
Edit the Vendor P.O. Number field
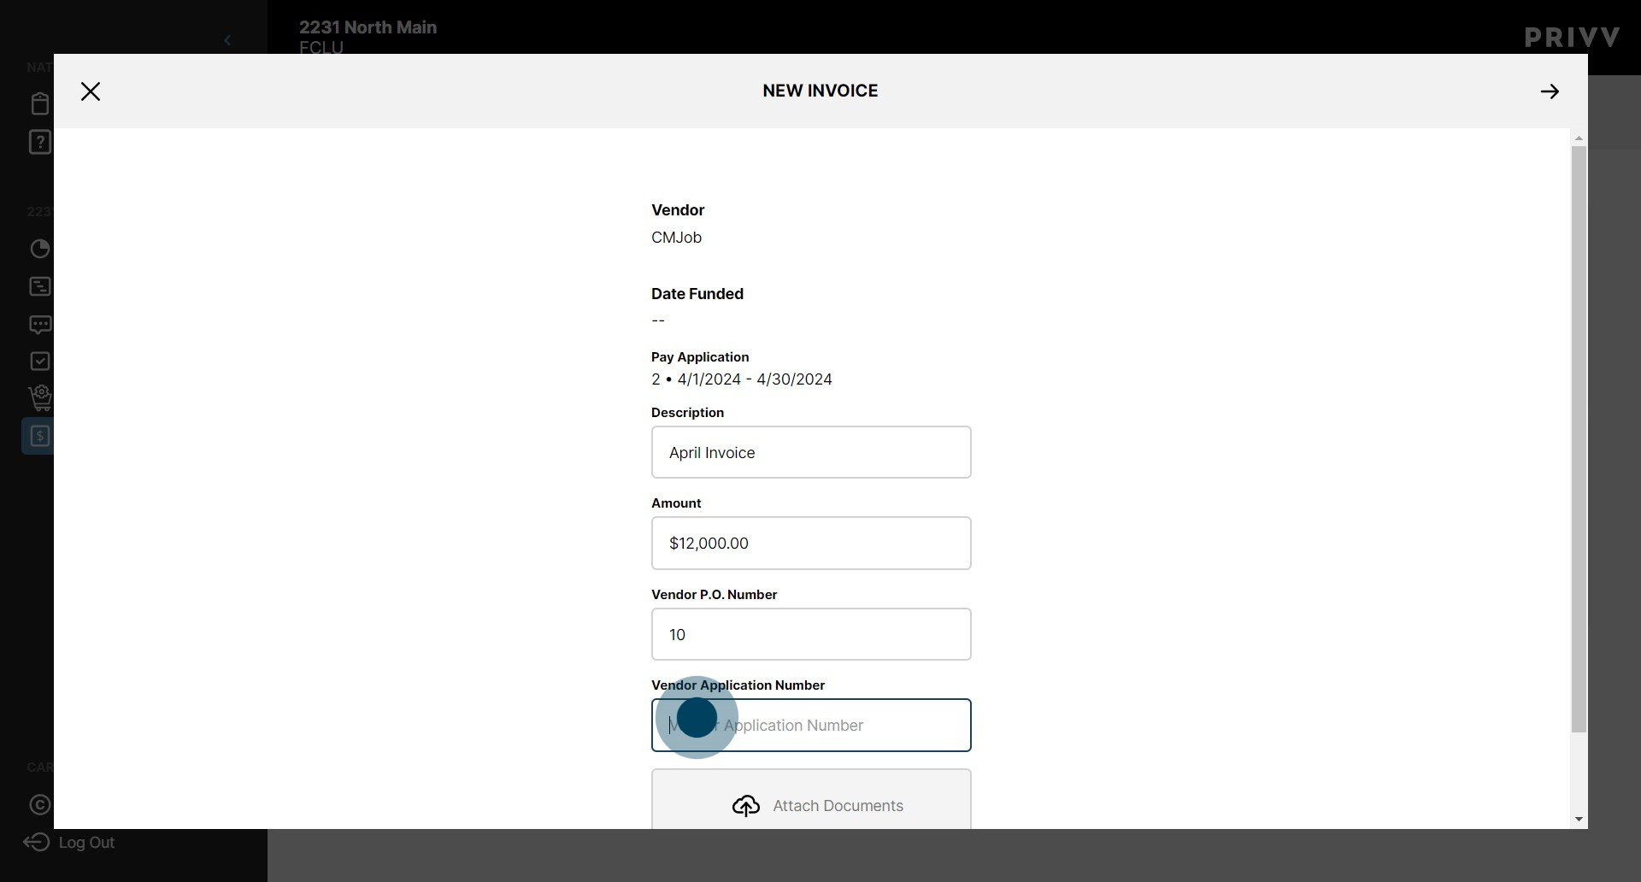coord(811,634)
